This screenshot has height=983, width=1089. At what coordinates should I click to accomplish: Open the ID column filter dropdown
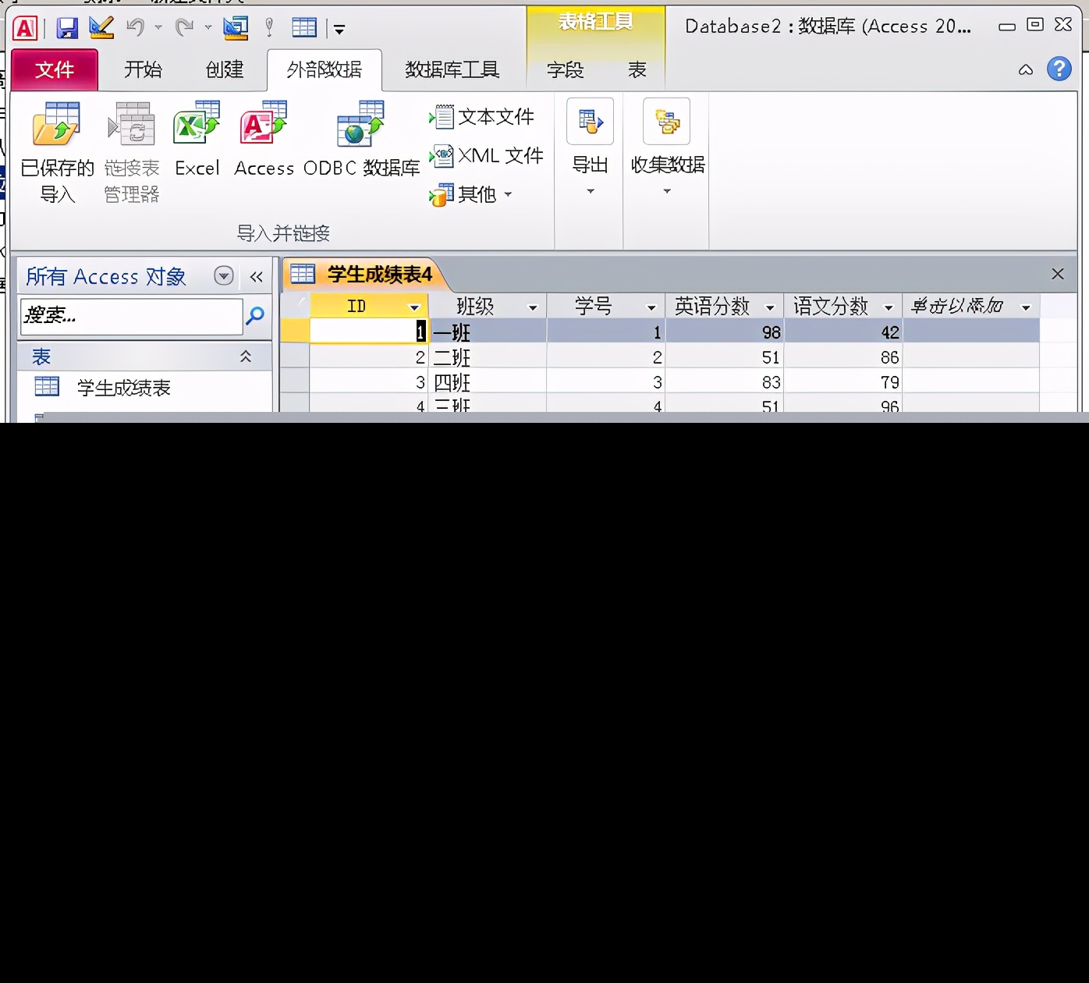pyautogui.click(x=414, y=307)
